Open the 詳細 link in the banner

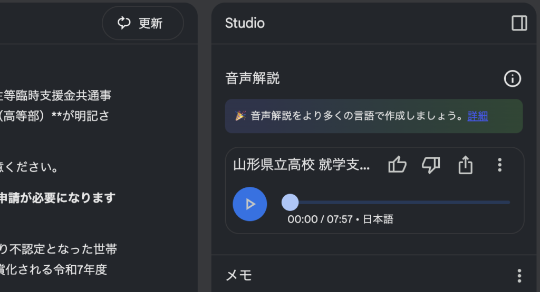[478, 116]
